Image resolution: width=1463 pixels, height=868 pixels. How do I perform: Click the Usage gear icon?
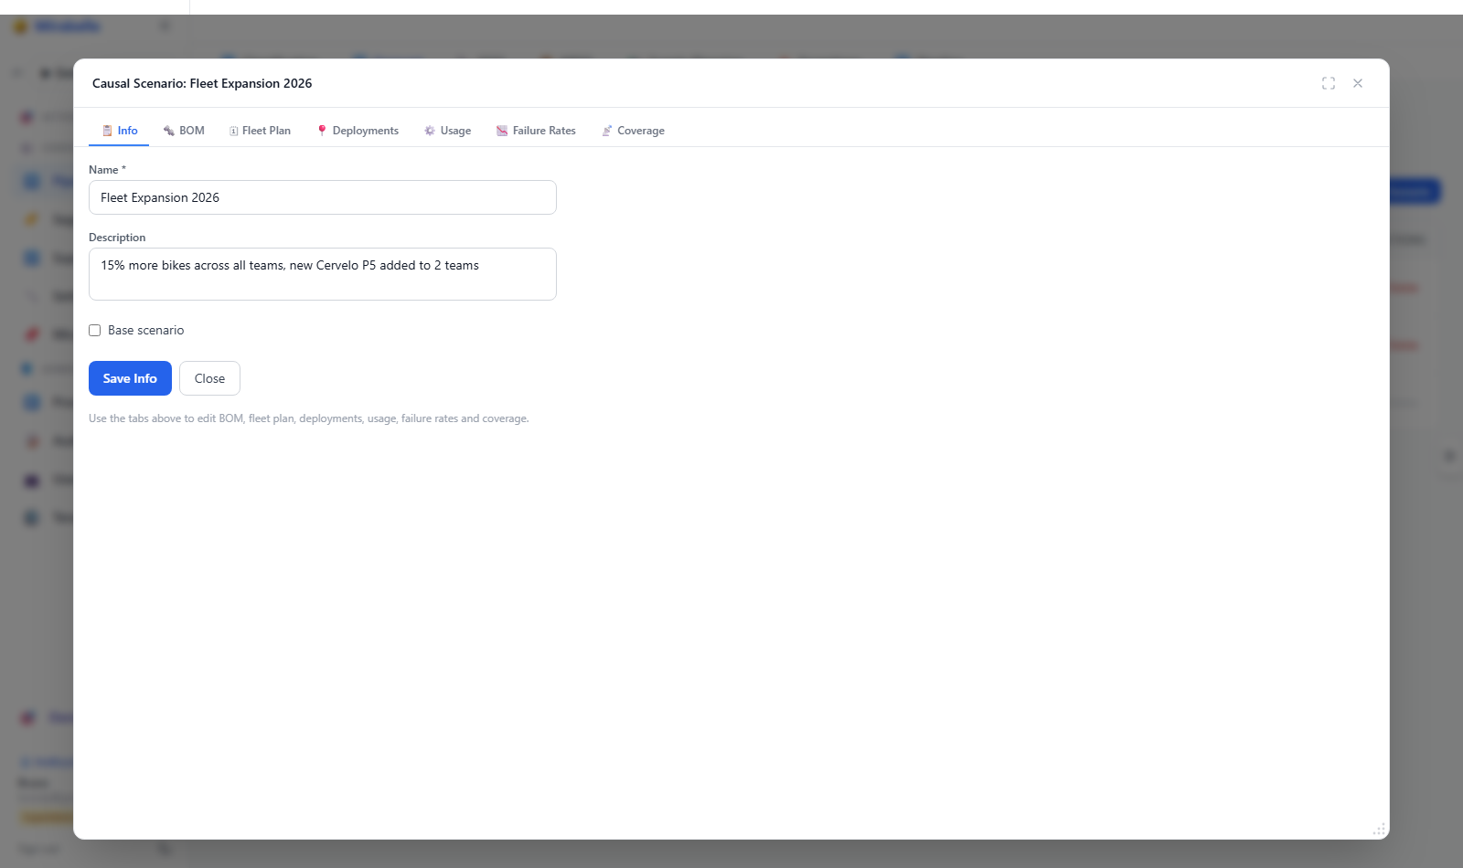pos(430,131)
